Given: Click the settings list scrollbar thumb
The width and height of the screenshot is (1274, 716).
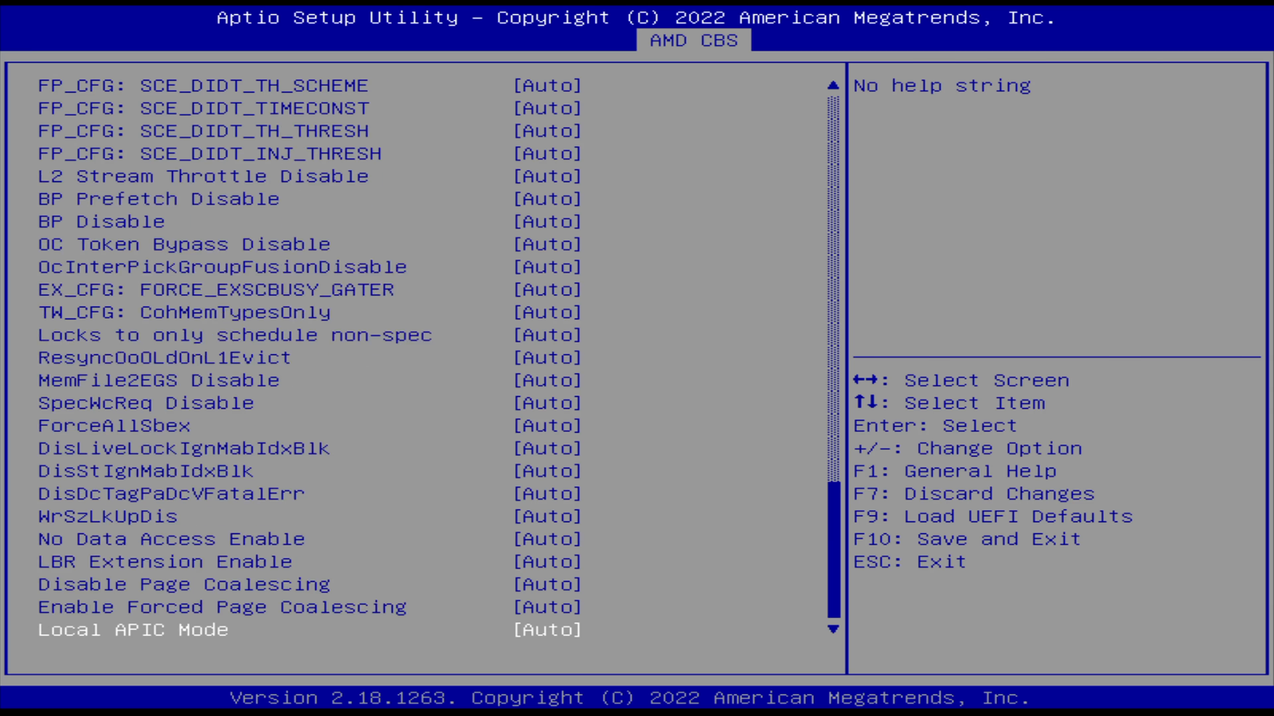Looking at the screenshot, I should coord(833,550).
